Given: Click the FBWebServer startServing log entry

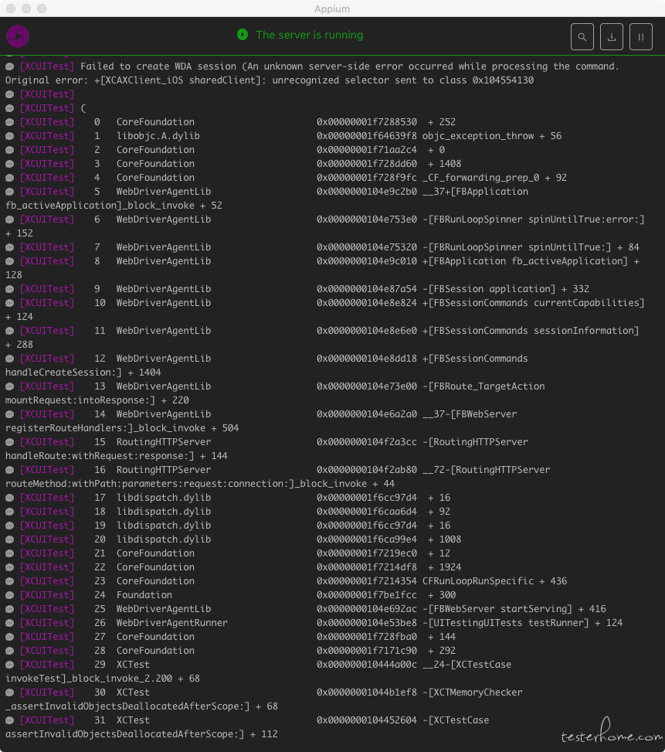Looking at the screenshot, I should [514, 608].
